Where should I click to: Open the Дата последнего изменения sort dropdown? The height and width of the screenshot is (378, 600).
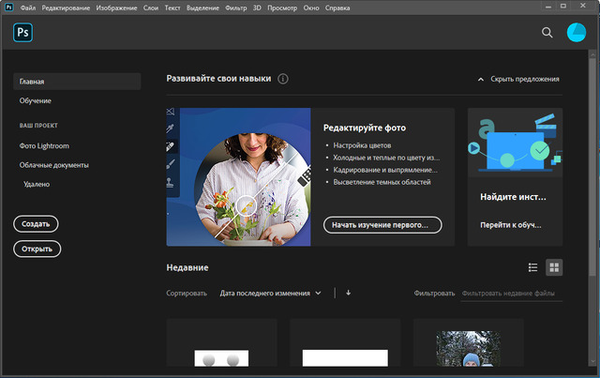pyautogui.click(x=270, y=293)
